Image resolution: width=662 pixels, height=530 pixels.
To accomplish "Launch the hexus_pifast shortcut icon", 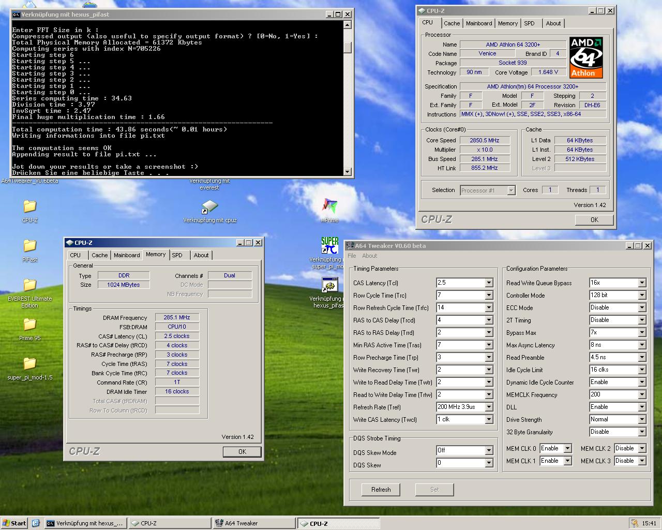I will pos(329,285).
